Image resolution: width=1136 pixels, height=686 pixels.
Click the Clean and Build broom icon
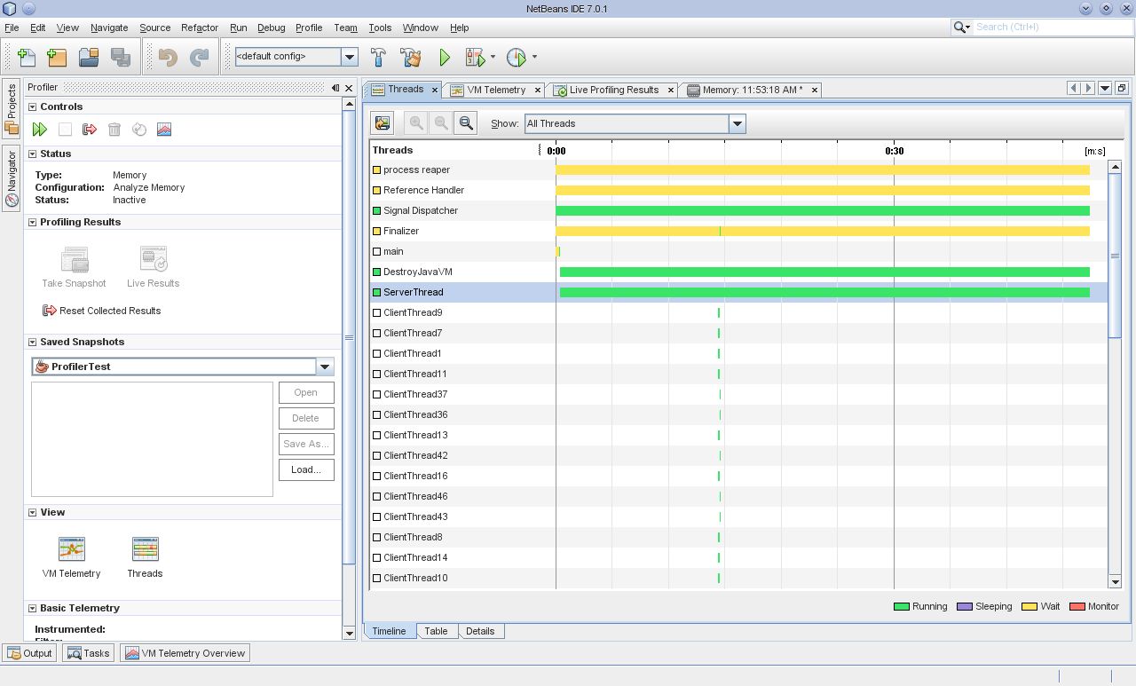tap(410, 58)
